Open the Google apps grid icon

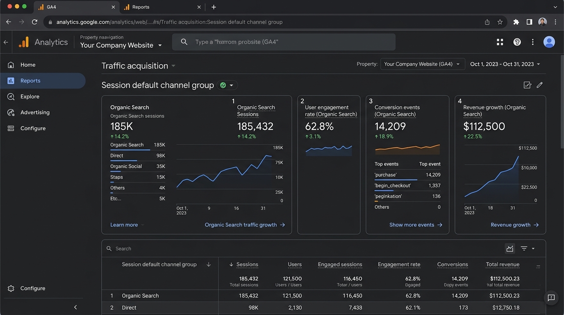point(500,42)
